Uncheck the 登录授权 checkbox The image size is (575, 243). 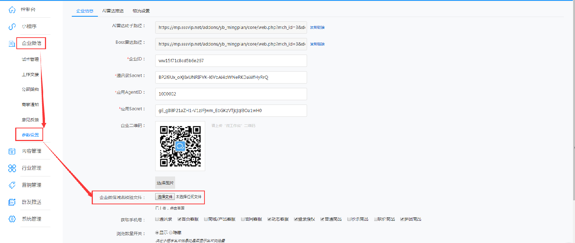tap(296, 219)
